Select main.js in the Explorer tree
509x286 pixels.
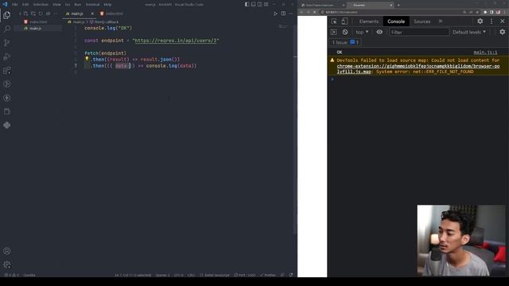(38, 29)
